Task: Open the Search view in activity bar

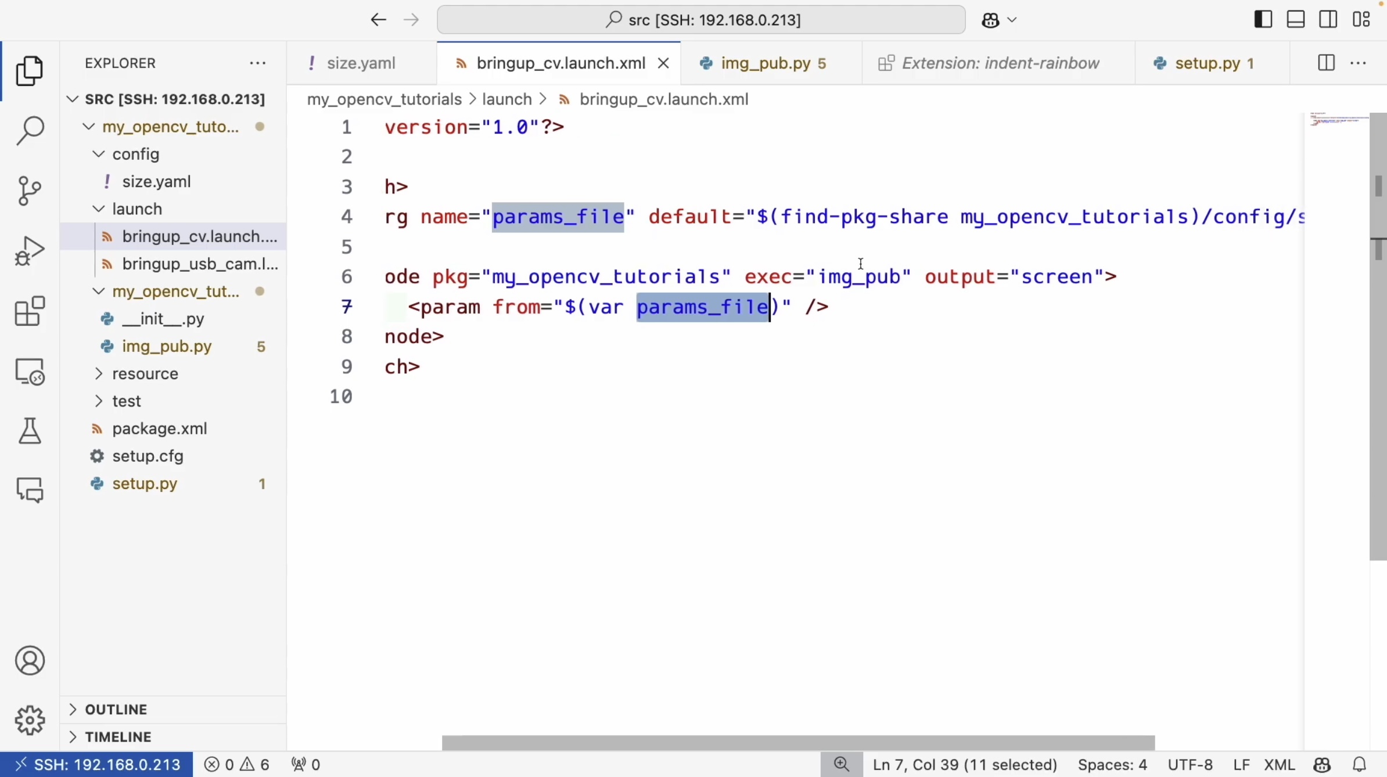Action: [30, 131]
